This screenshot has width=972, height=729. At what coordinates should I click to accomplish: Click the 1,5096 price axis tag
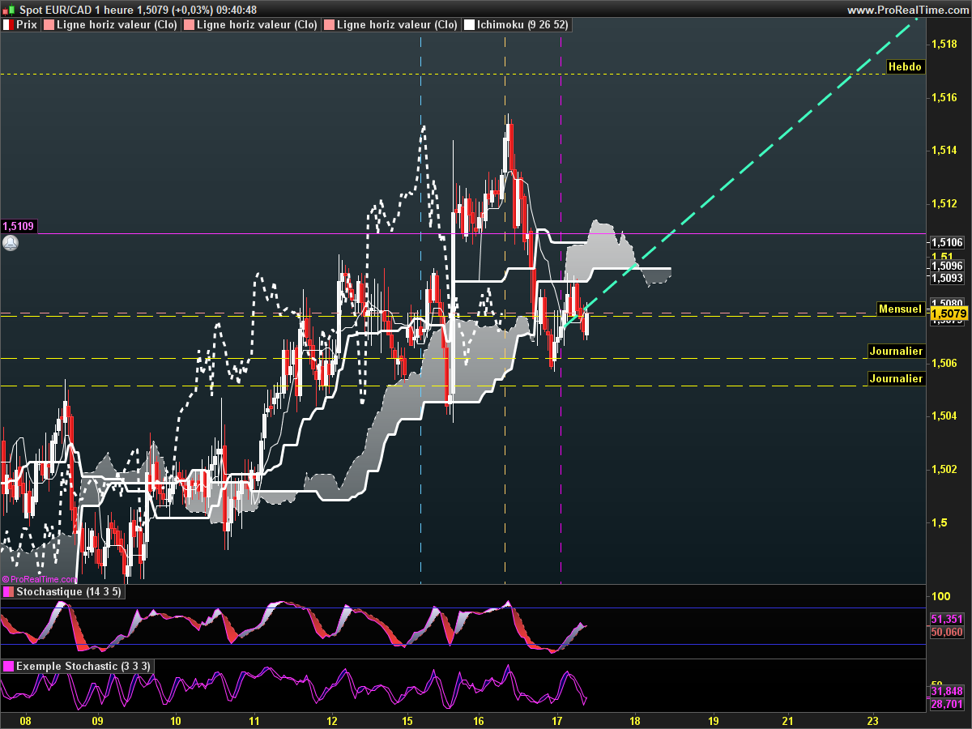pyautogui.click(x=947, y=265)
